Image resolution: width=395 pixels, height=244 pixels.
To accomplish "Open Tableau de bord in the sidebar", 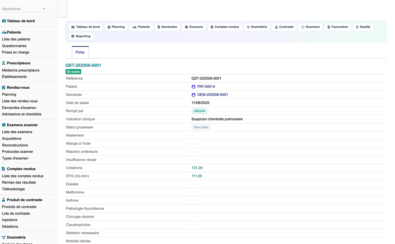I will tap(21, 21).
